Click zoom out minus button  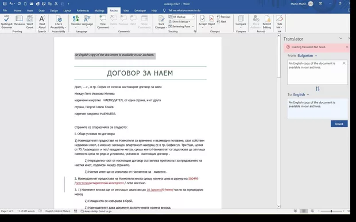(x=318, y=211)
